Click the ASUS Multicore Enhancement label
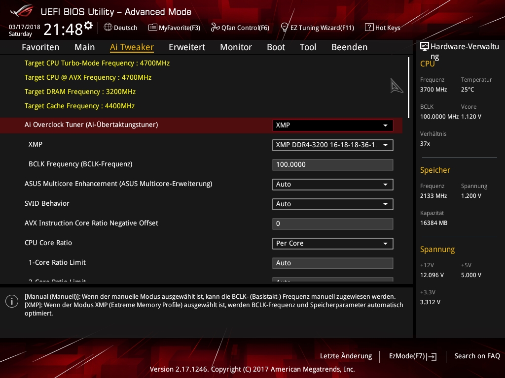Image resolution: width=505 pixels, height=378 pixels. click(118, 184)
